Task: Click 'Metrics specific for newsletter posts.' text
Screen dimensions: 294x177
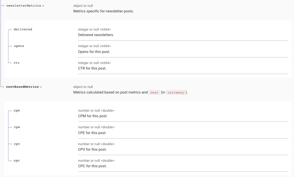Action: 104,11
